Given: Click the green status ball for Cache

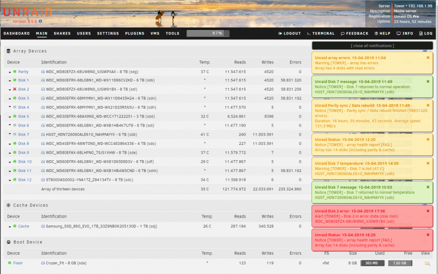Looking at the screenshot, I should (15, 226).
